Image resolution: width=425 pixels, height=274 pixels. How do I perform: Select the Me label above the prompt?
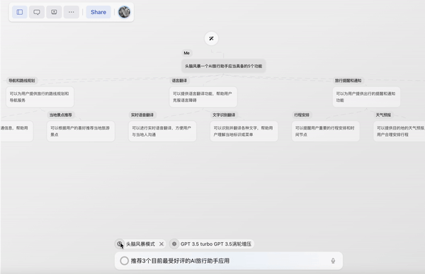pos(186,53)
